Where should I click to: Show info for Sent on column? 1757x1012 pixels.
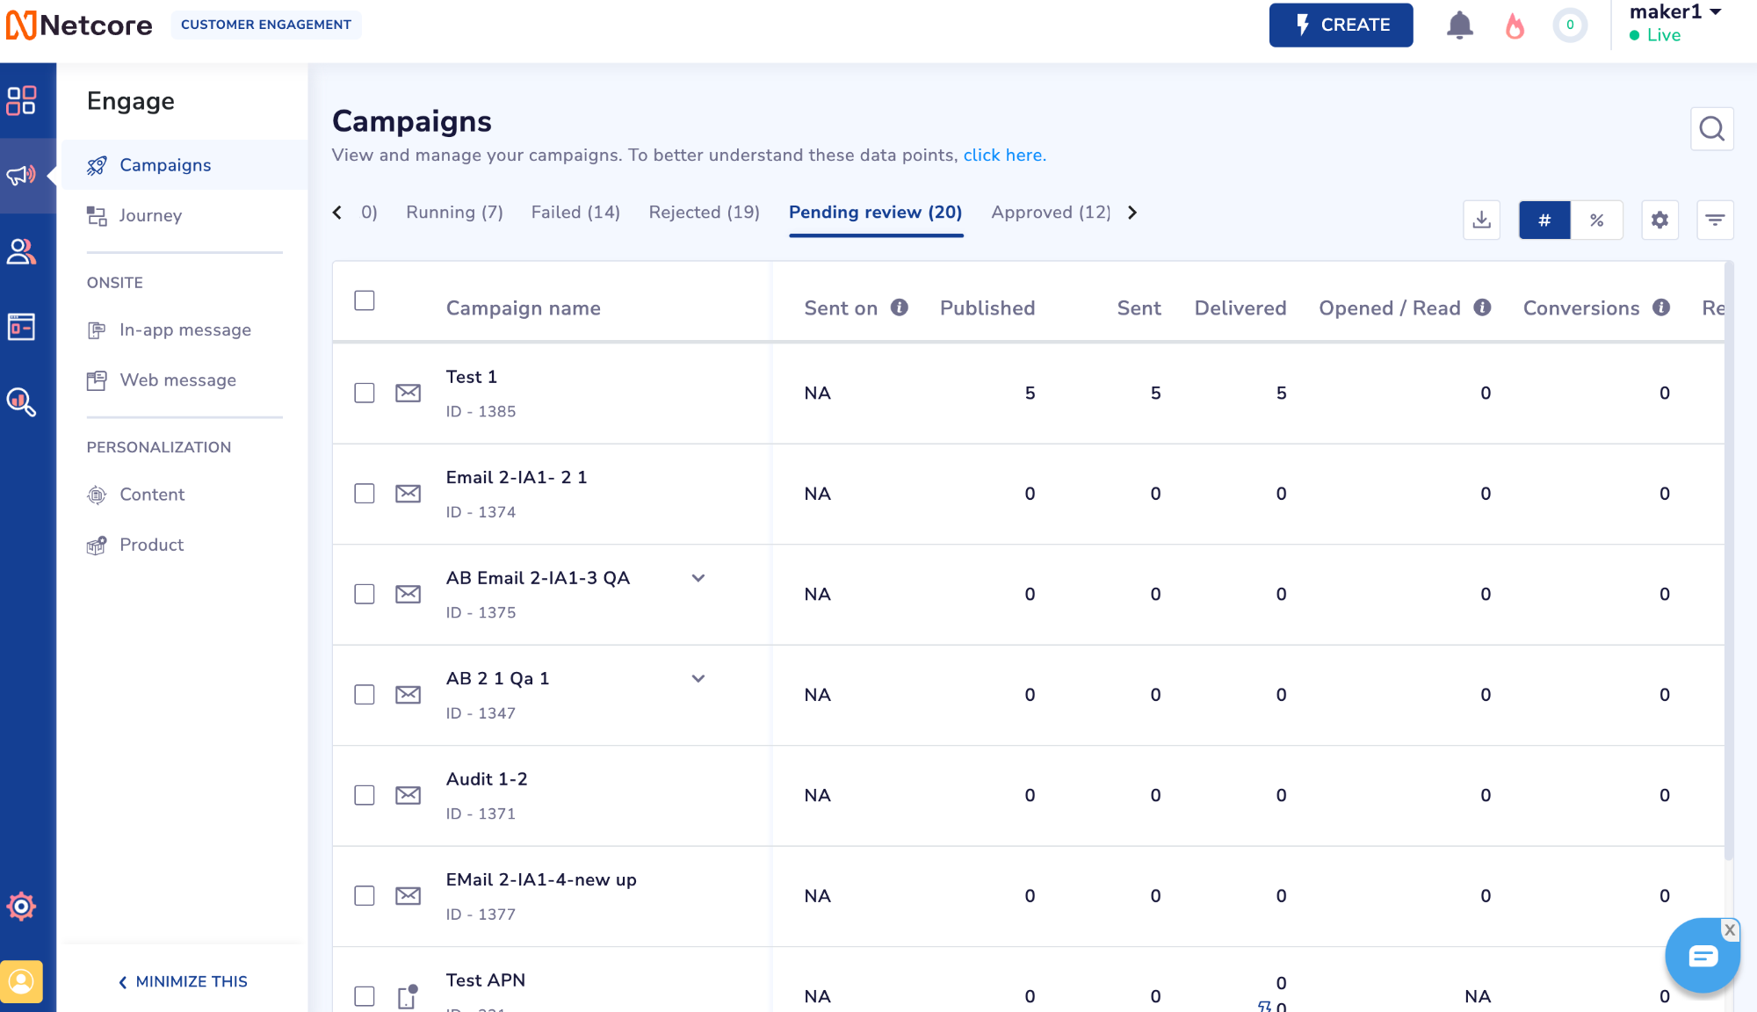900,307
